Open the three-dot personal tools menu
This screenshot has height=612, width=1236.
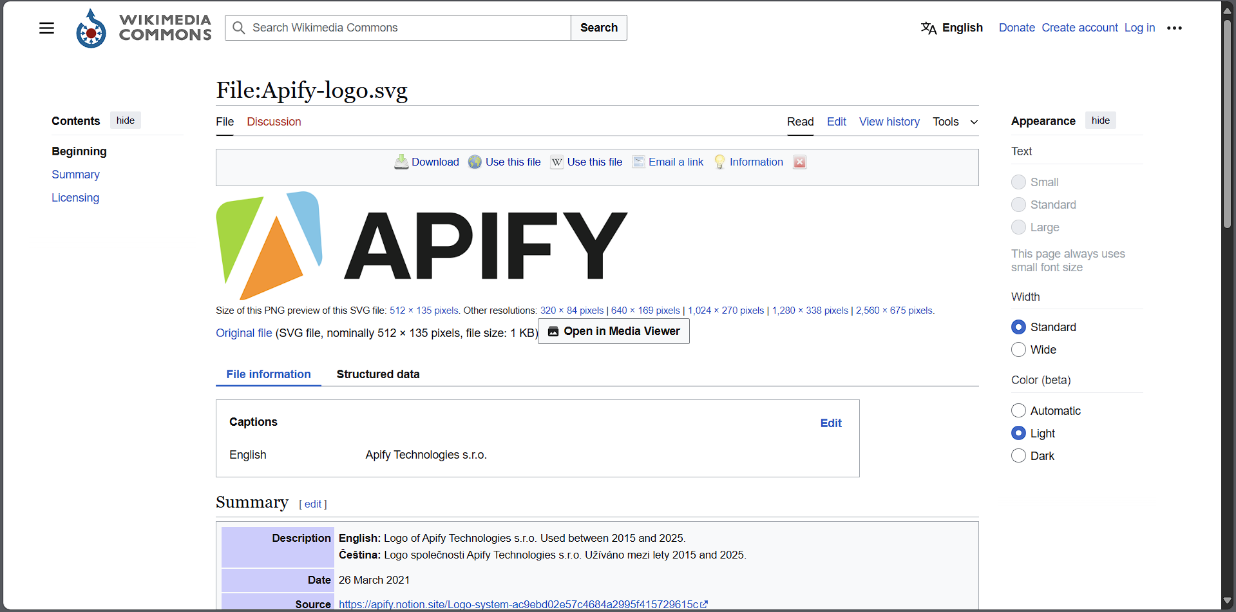(1174, 28)
